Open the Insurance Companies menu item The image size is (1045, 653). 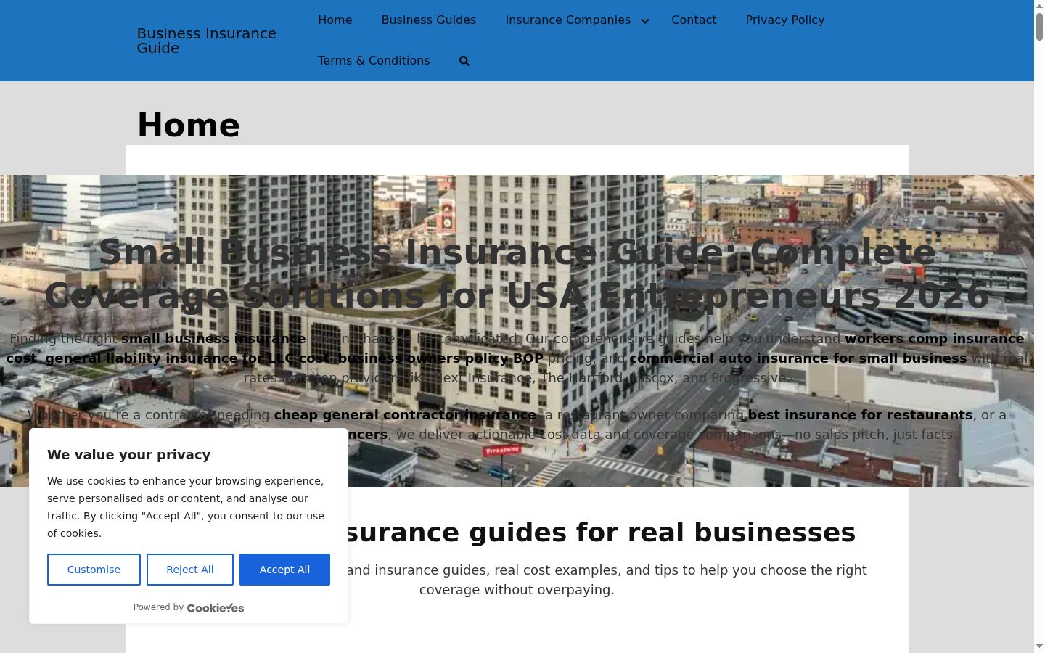(x=568, y=20)
